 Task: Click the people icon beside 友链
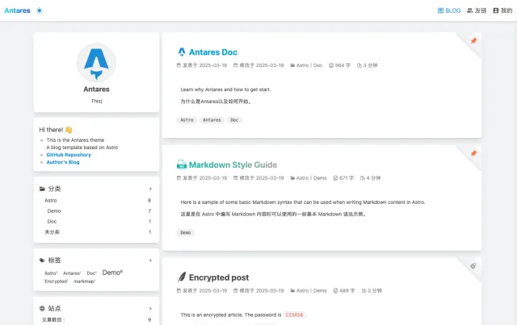pos(469,10)
